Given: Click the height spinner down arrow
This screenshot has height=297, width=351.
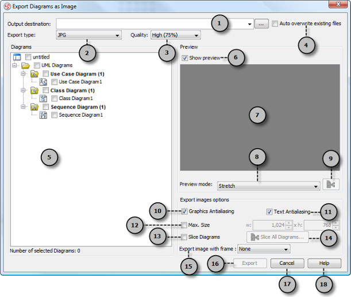Looking at the screenshot, I should coord(336,227).
